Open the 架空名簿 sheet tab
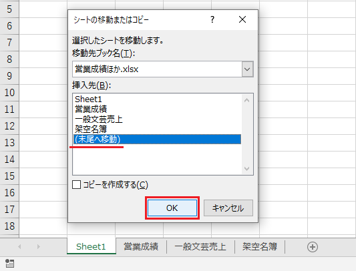This screenshot has height=271, width=356. click(x=260, y=247)
